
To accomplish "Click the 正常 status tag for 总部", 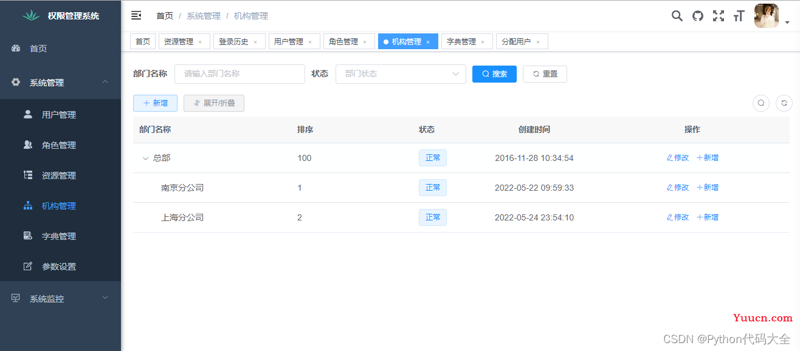I will (x=433, y=158).
